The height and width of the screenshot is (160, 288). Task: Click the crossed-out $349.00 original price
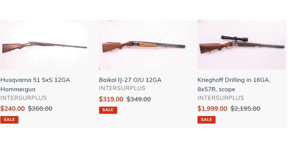[x=139, y=99]
